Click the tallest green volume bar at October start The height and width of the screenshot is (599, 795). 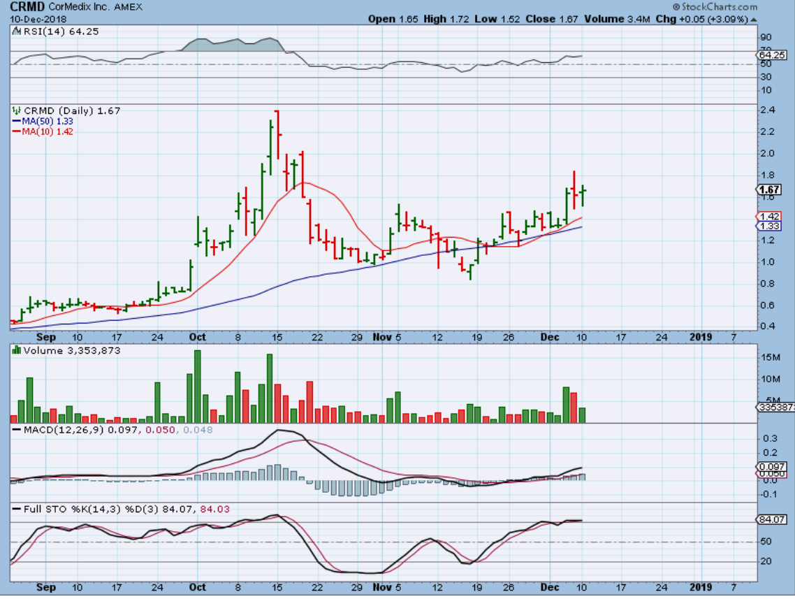[x=198, y=387]
